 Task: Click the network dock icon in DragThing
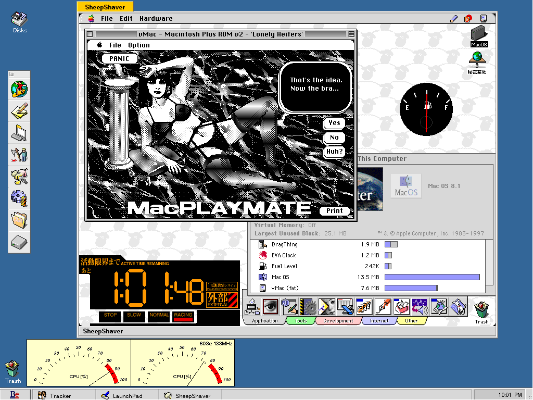pos(252,307)
